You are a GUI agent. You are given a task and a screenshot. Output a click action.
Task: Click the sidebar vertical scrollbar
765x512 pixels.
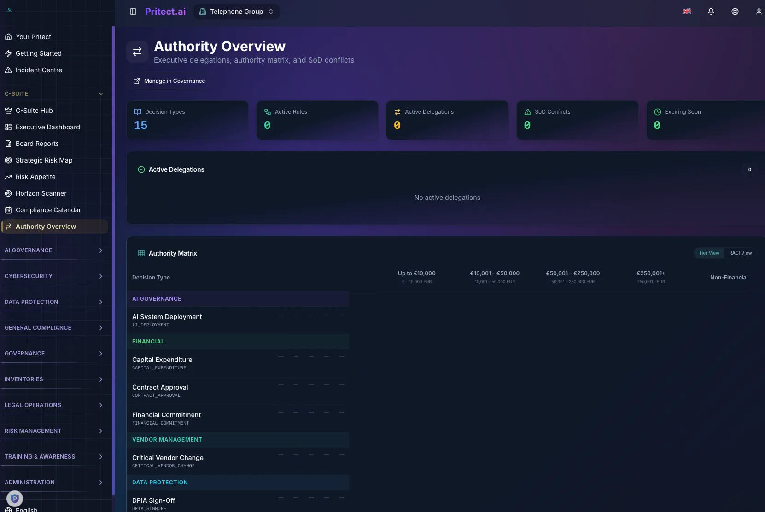click(x=113, y=260)
